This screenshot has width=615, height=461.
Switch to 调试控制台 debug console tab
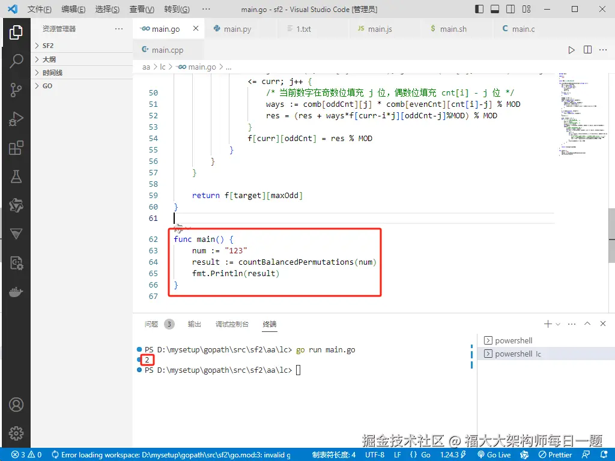[x=232, y=324]
